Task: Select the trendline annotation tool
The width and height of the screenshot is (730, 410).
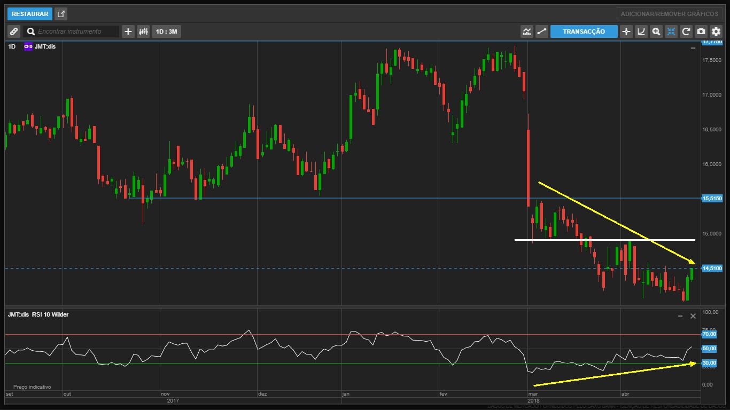Action: coord(542,31)
